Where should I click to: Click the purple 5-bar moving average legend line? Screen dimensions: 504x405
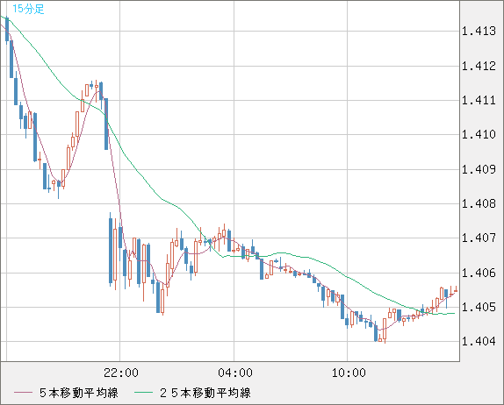(23, 393)
